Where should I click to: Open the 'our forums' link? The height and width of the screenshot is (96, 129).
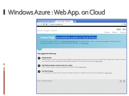(x=85, y=43)
